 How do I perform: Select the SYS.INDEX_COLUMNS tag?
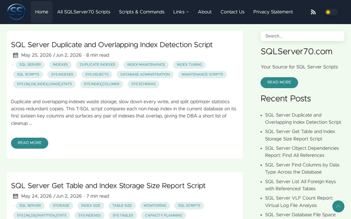tap(101, 84)
